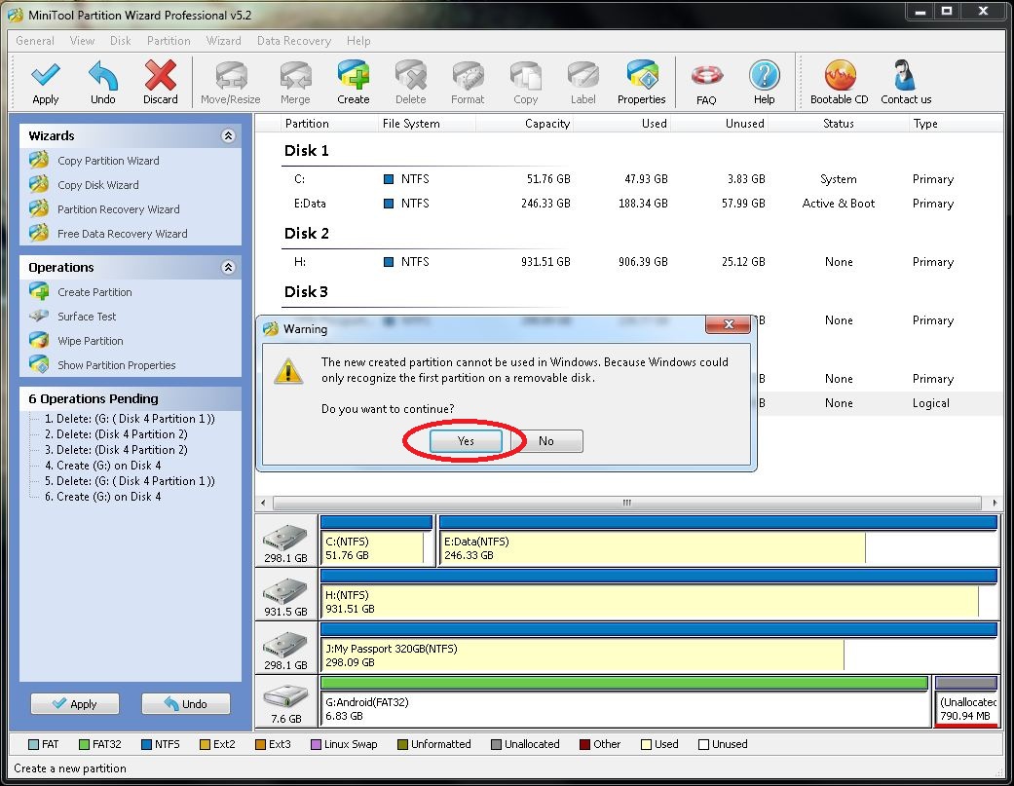Select E:Data(NTFS) block in disk map
Screen dimensions: 1014x786
pos(718,541)
